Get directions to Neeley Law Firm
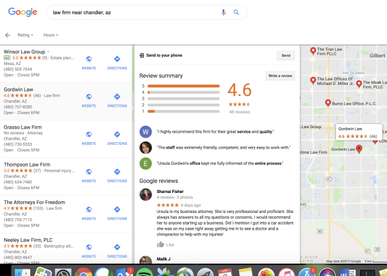Image resolution: width=387 pixels, height=276 pixels. pos(117,247)
